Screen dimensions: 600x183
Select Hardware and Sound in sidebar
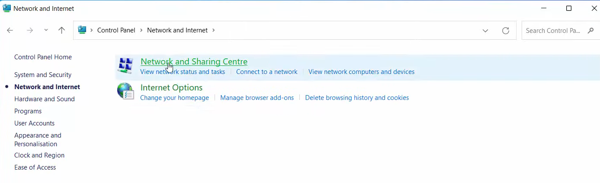(45, 99)
